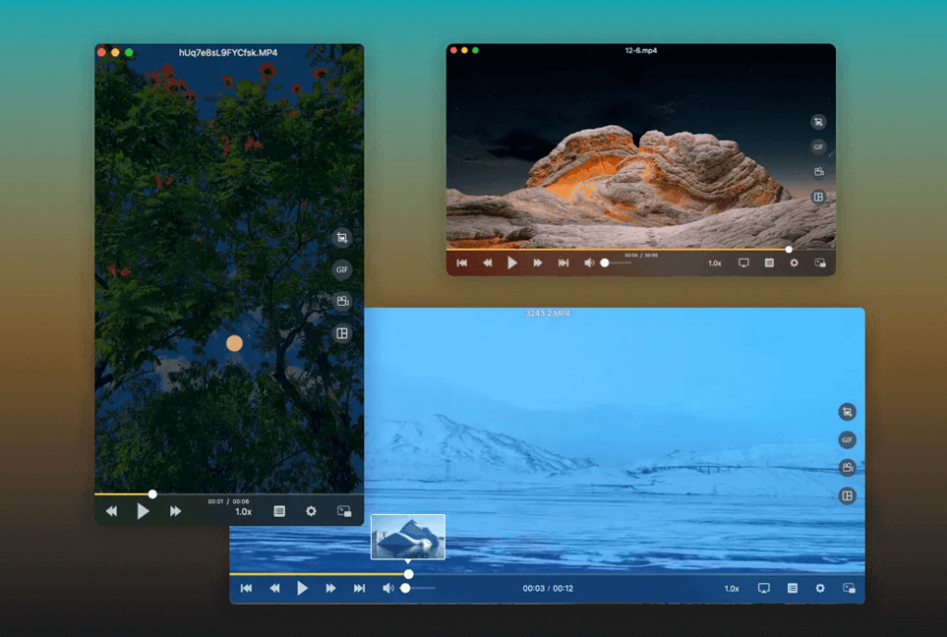
Task: Click the 00:03 / 00:12 time display
Action: tap(547, 588)
